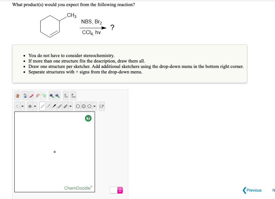Viewport: 275px width, 199px height.
Task: Select the zoom out magnifier icon
Action: (57, 96)
